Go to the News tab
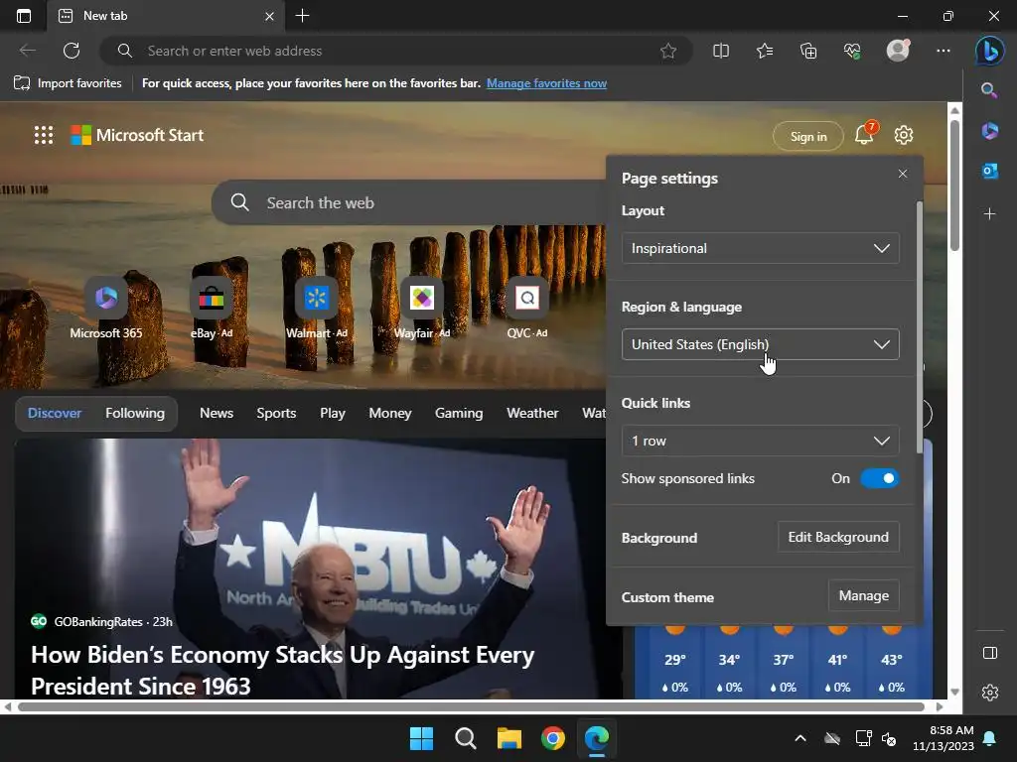1017x762 pixels. 217,414
